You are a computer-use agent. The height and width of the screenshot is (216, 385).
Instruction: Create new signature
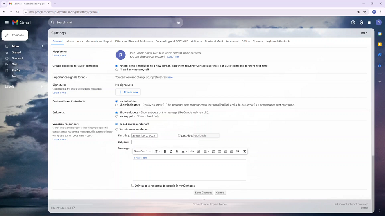pos(128,92)
